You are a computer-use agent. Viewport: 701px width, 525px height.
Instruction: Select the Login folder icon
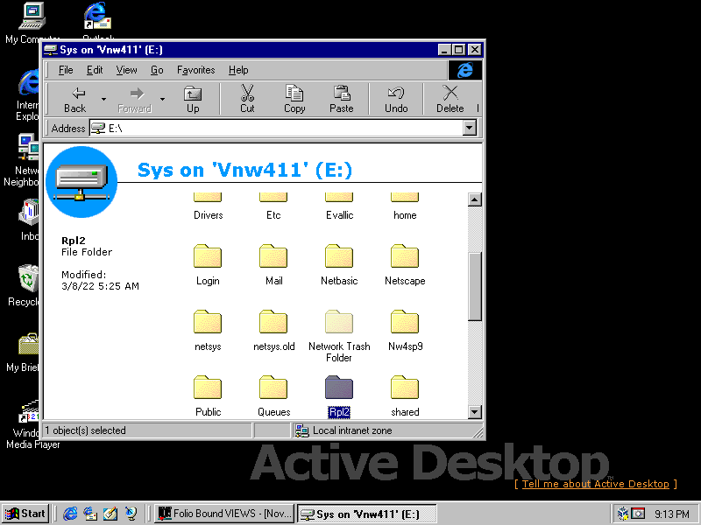tap(208, 255)
